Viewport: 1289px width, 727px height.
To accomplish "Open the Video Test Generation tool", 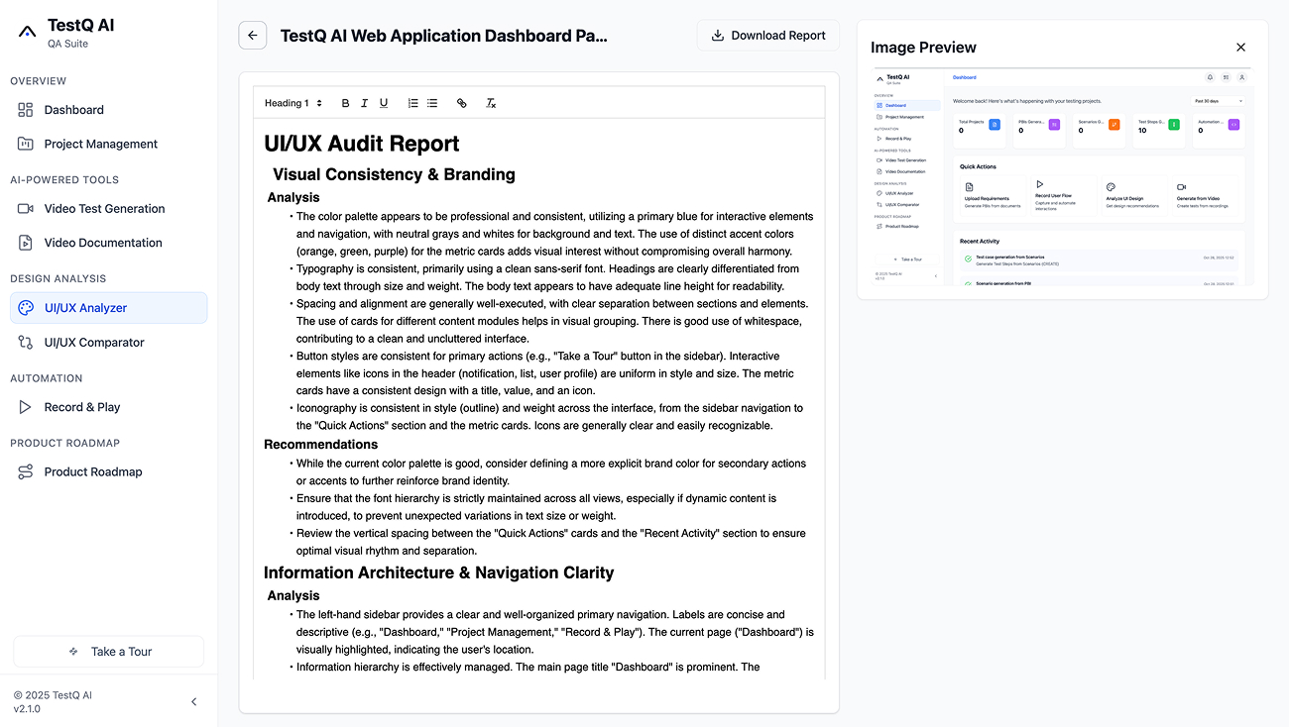I will click(x=104, y=208).
